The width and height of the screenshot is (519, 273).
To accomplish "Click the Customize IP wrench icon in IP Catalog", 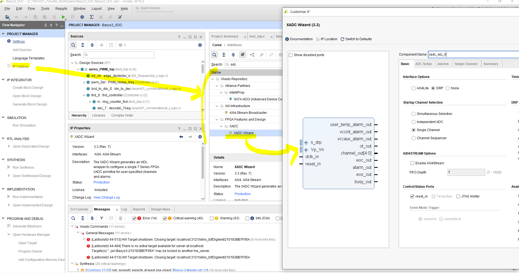I will pyautogui.click(x=262, y=55).
